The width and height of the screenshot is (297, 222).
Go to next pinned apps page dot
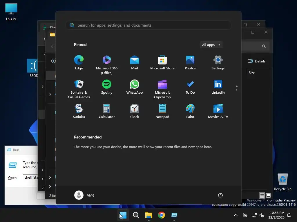click(237, 90)
